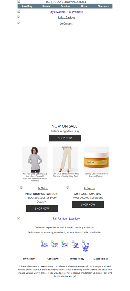130x291 pixels.
Task: Click Shop Now under Entertaining Made Easy
Action: click(x=65, y=138)
